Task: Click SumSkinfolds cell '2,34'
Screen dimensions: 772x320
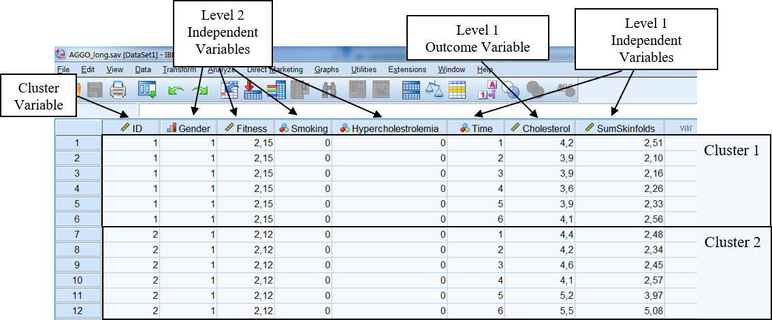Action: (620, 251)
